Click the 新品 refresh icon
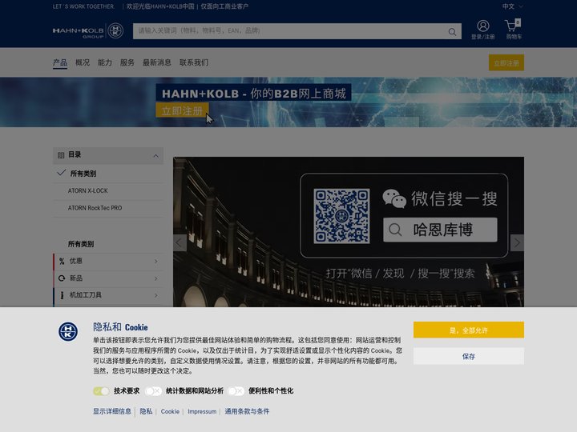577x432 pixels. pyautogui.click(x=62, y=278)
